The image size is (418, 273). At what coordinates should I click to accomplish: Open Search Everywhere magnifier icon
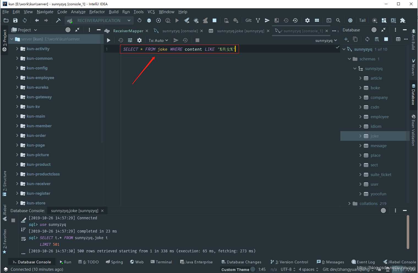338,20
